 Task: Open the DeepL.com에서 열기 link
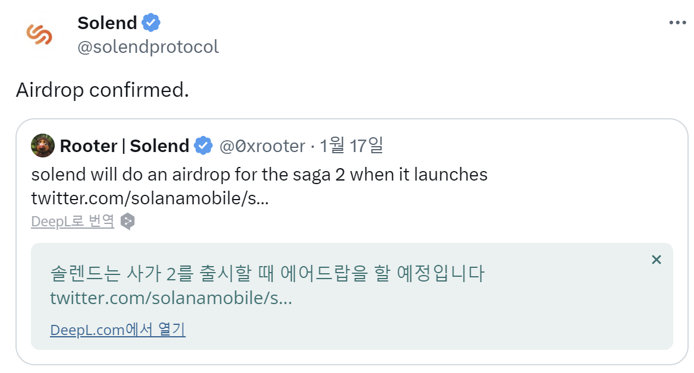(x=117, y=328)
